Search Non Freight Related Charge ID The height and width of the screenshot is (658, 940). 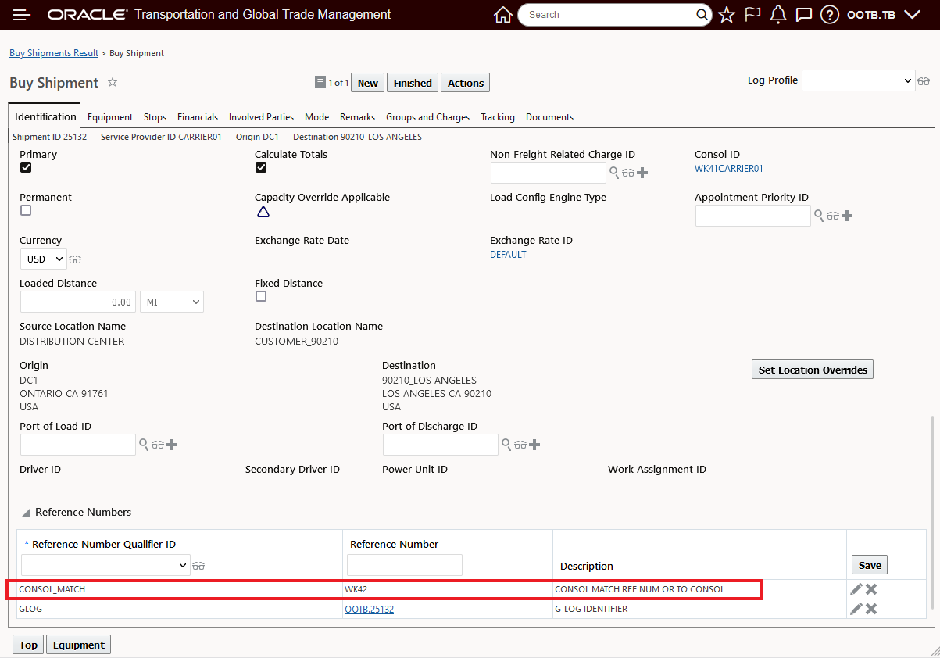[x=614, y=173]
